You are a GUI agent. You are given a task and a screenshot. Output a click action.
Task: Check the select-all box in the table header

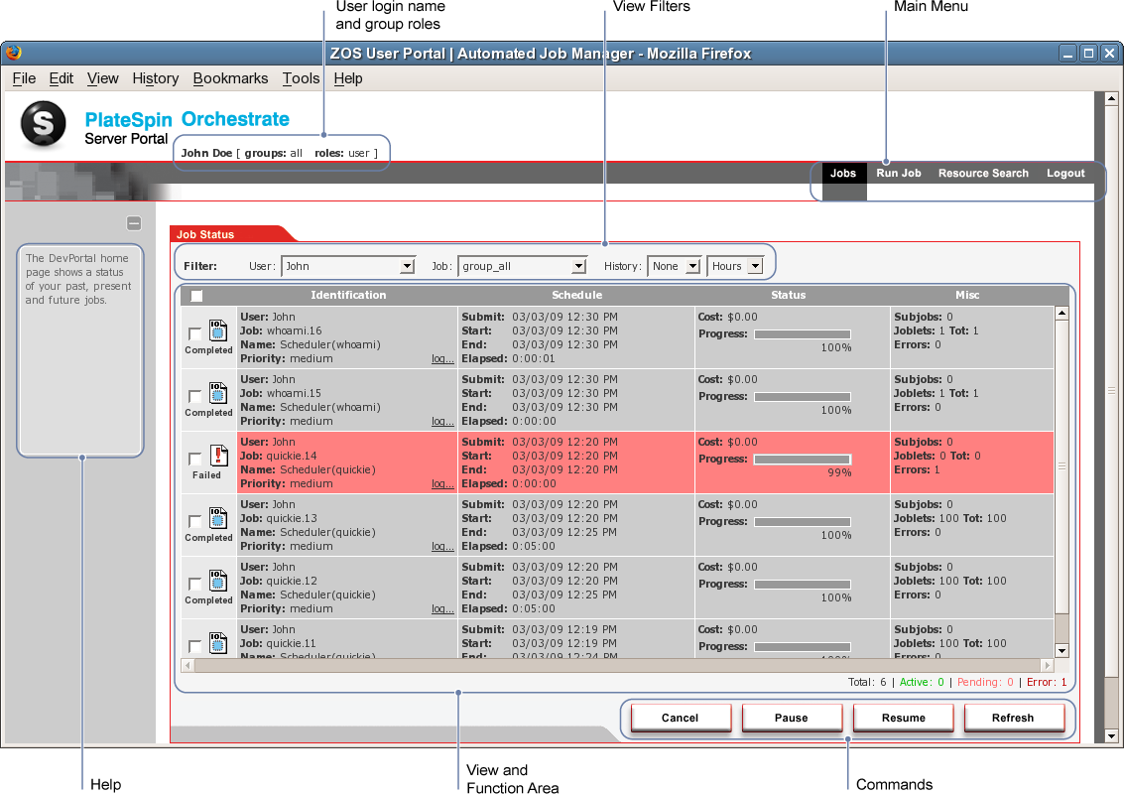tap(196, 295)
